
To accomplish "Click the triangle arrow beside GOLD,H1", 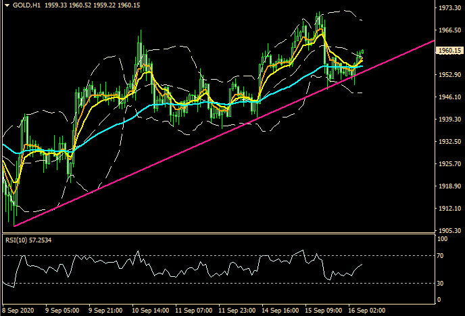I will pyautogui.click(x=6, y=5).
